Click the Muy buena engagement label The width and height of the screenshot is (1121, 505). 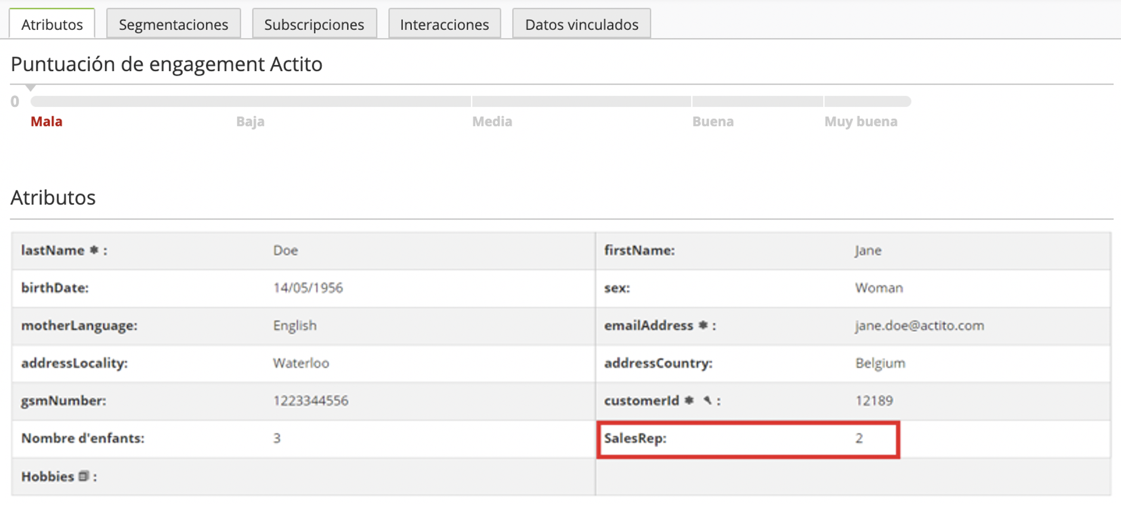861,121
